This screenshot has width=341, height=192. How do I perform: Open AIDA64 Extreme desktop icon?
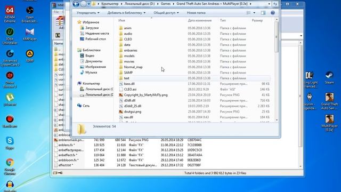coord(10,14)
